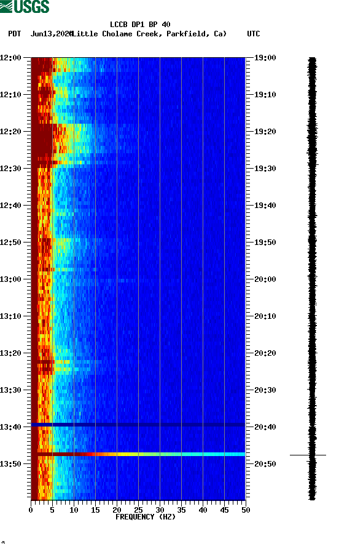Click the 19:30 UTC time label
This screenshot has width=339, height=549.
coord(265,169)
